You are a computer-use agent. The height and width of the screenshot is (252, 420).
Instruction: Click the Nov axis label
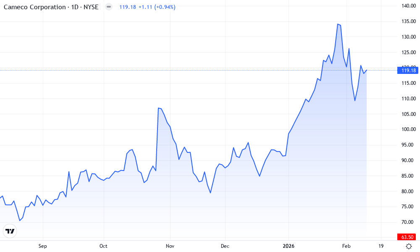[170, 246]
